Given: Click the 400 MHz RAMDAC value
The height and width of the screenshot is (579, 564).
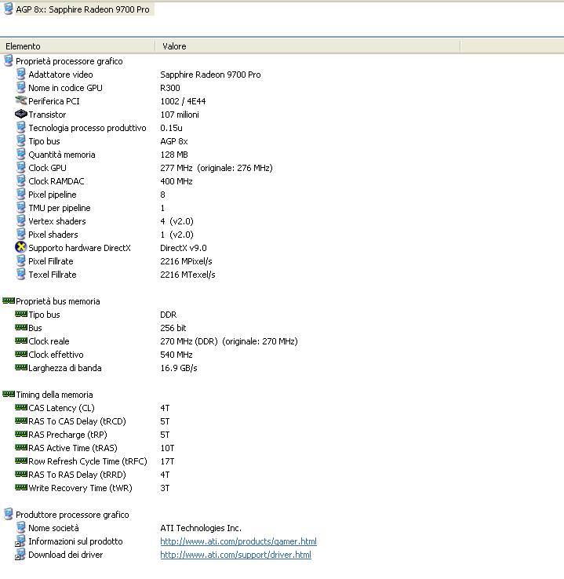Looking at the screenshot, I should tap(176, 181).
